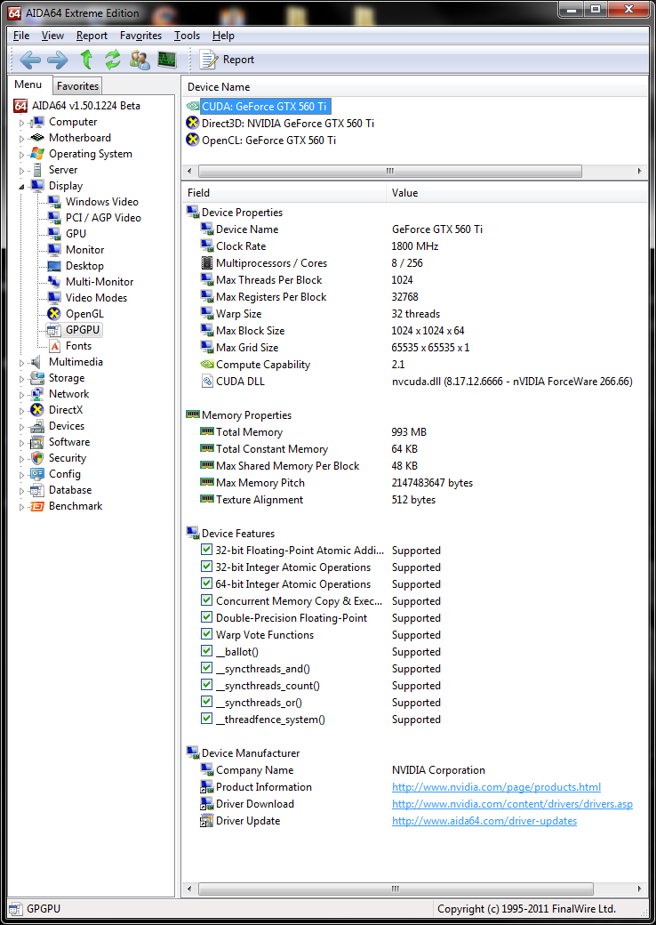Open the NVIDIA drivers.asp download link
This screenshot has height=925, width=656.
pyautogui.click(x=512, y=804)
